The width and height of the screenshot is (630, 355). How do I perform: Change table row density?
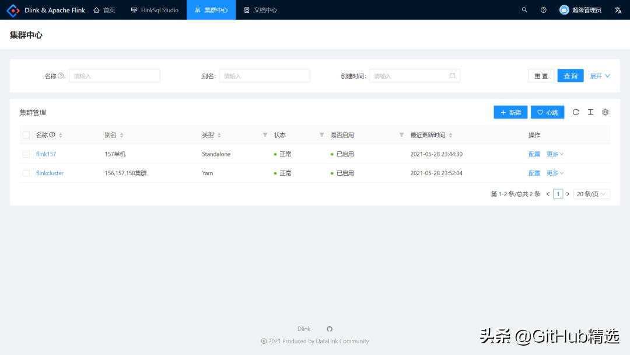click(590, 112)
